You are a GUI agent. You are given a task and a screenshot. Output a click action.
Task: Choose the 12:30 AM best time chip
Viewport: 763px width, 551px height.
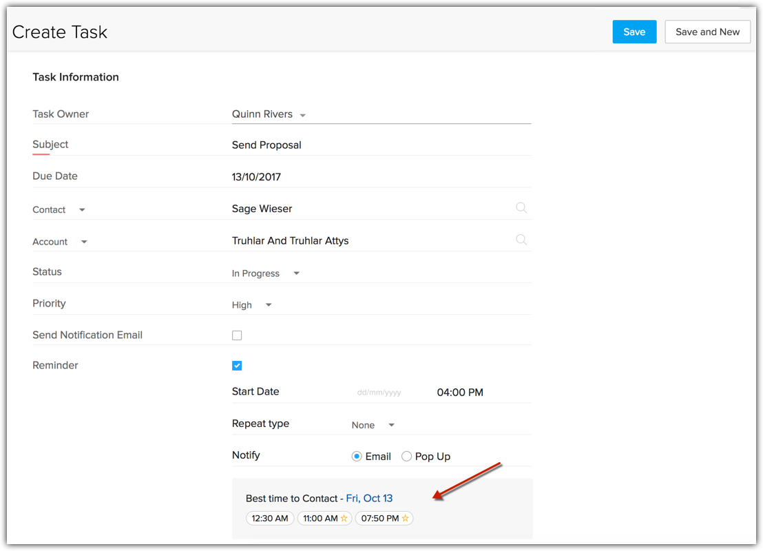pyautogui.click(x=270, y=519)
